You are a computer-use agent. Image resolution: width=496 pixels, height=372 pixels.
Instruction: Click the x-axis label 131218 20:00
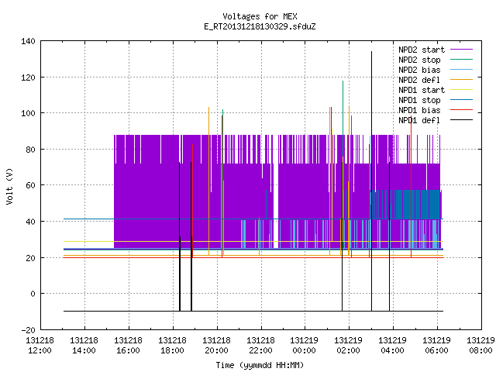pyautogui.click(x=216, y=346)
